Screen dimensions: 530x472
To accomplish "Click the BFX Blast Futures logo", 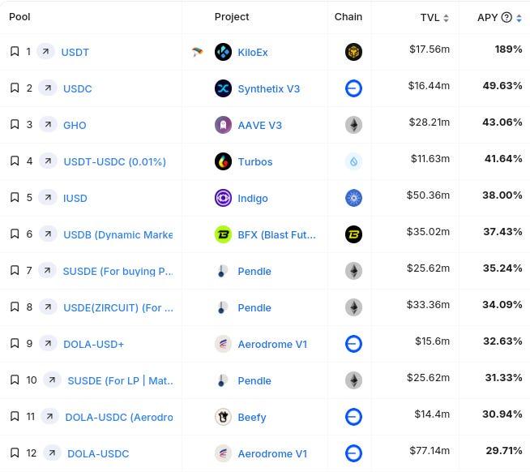I will point(223,234).
